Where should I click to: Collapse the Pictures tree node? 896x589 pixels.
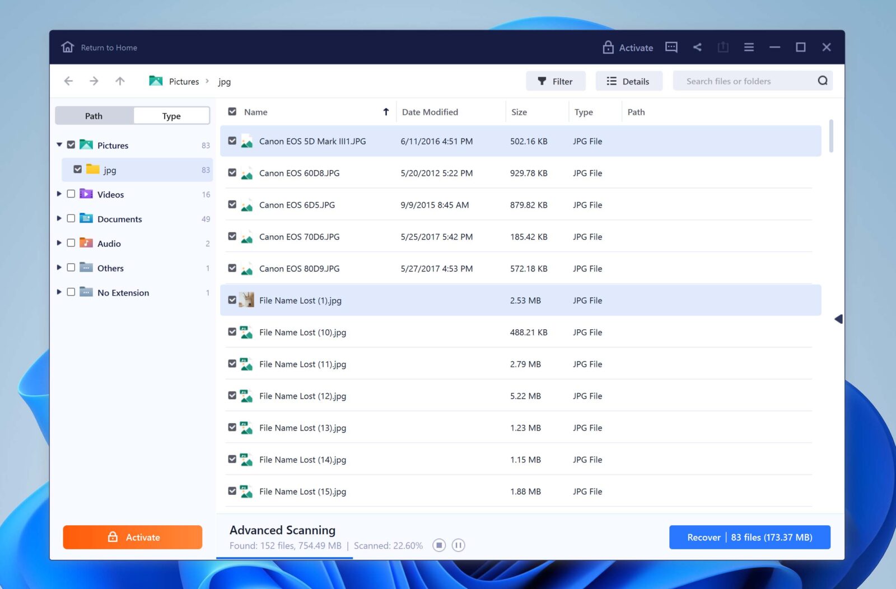click(59, 145)
